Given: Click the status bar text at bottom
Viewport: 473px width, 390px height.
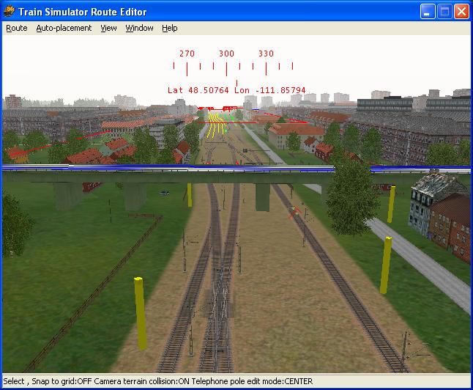Looking at the screenshot, I should [158, 381].
